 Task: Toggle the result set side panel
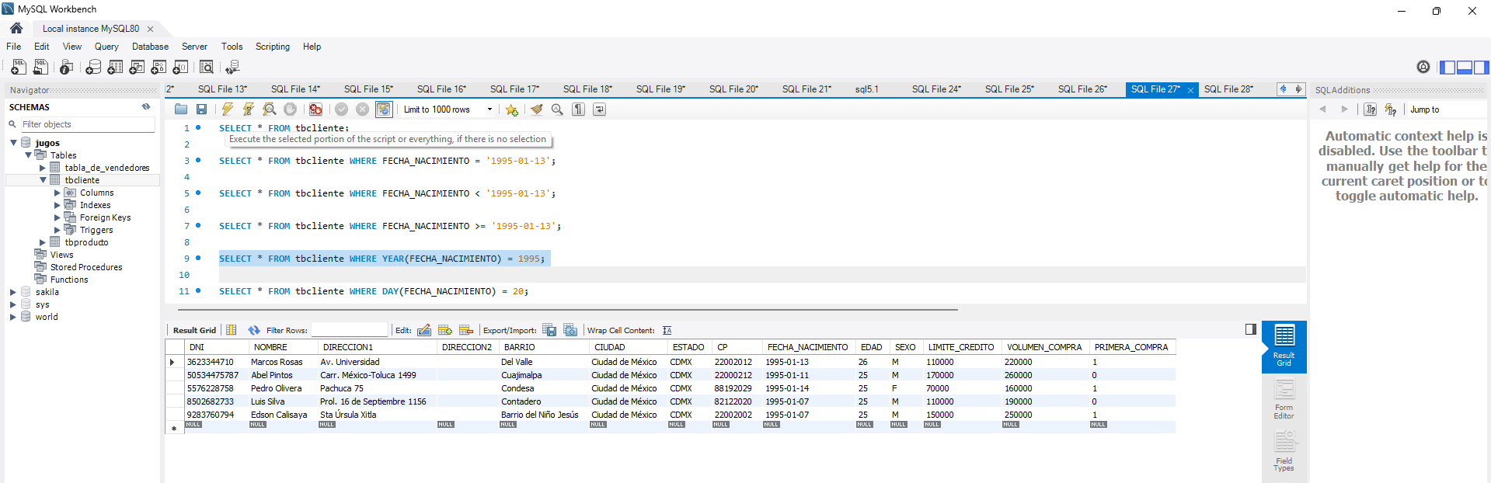[x=1251, y=329]
